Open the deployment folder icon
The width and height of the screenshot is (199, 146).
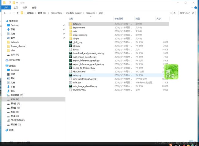[x=71, y=28]
